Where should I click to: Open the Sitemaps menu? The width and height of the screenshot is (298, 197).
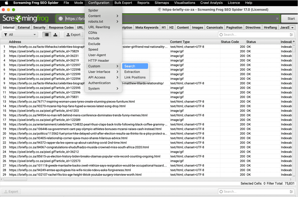point(162,3)
